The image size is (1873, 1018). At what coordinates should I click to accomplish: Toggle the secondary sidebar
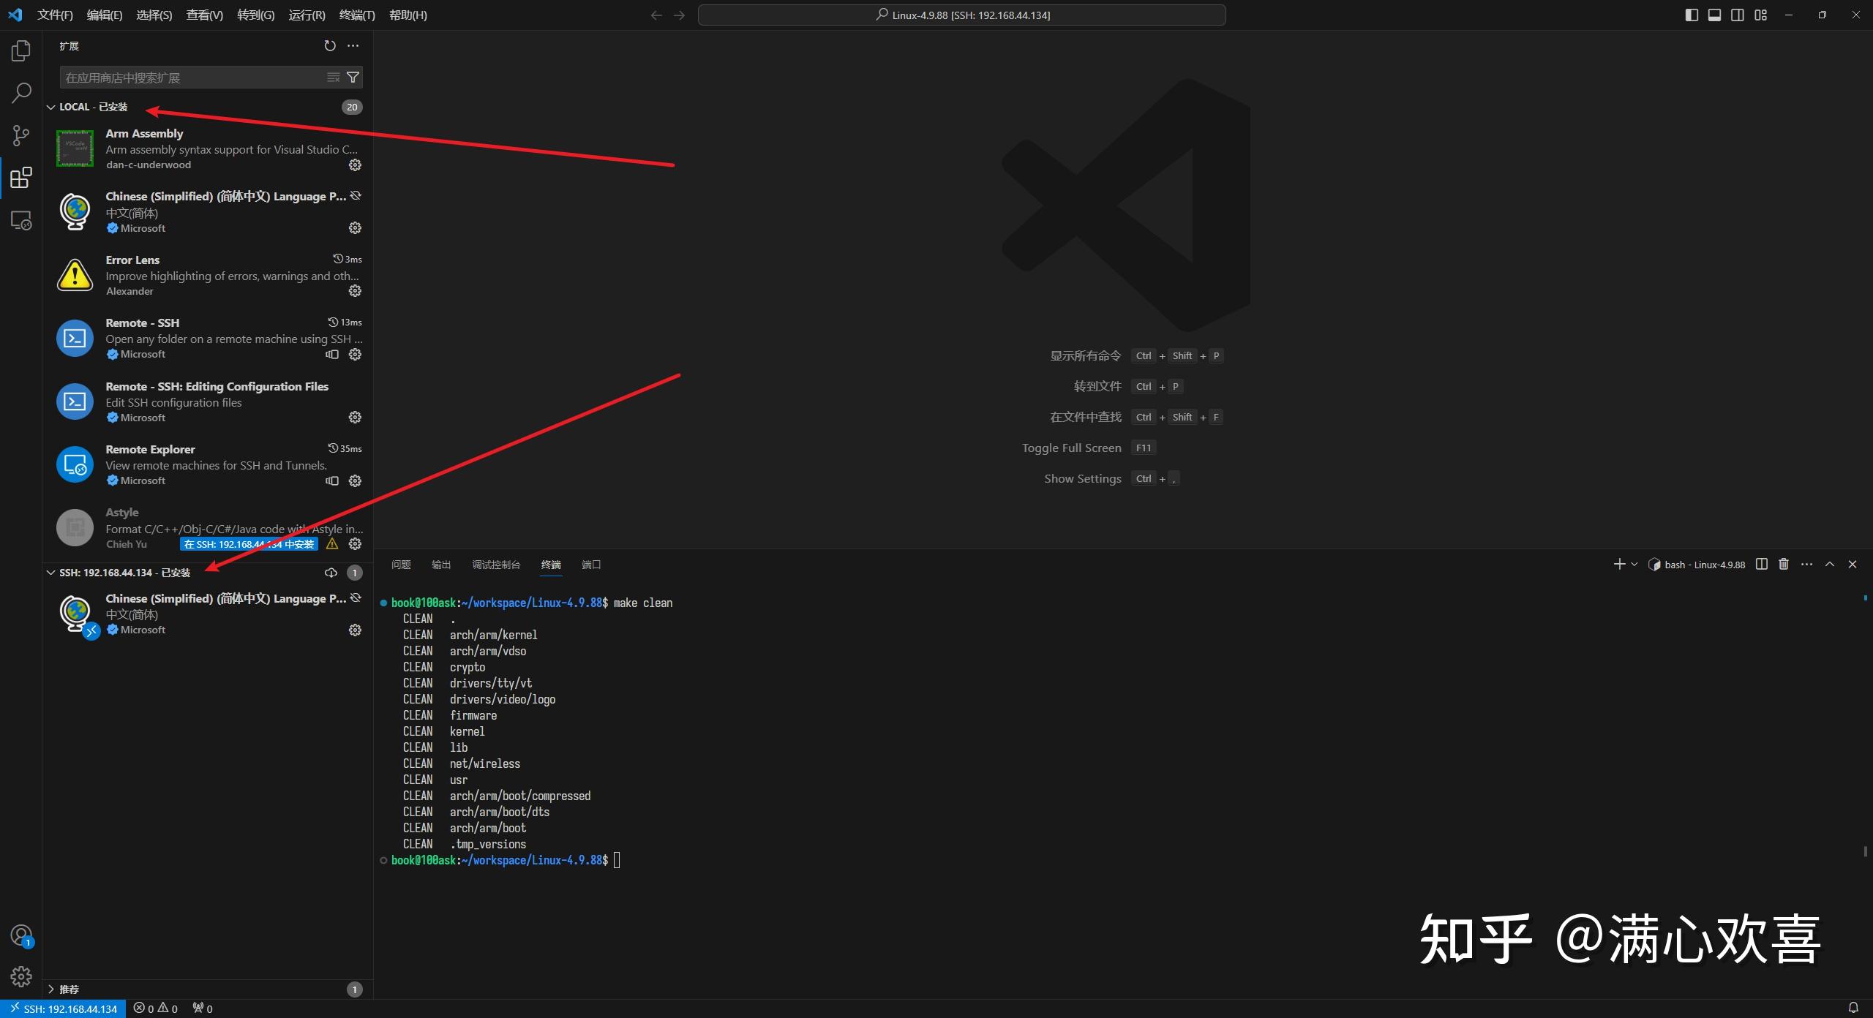point(1737,15)
